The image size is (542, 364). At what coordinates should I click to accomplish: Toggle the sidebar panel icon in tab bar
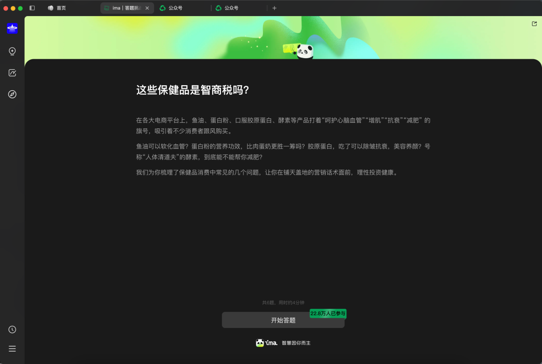point(32,8)
